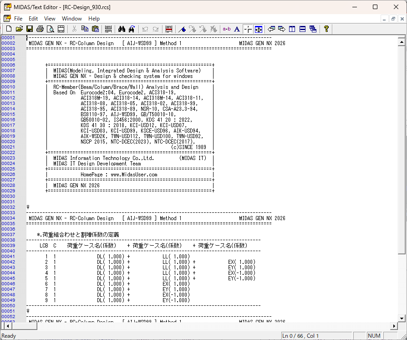407x340 pixels.
Task: Click EY(-1.000) in LCB 9 row
Action: point(176,300)
